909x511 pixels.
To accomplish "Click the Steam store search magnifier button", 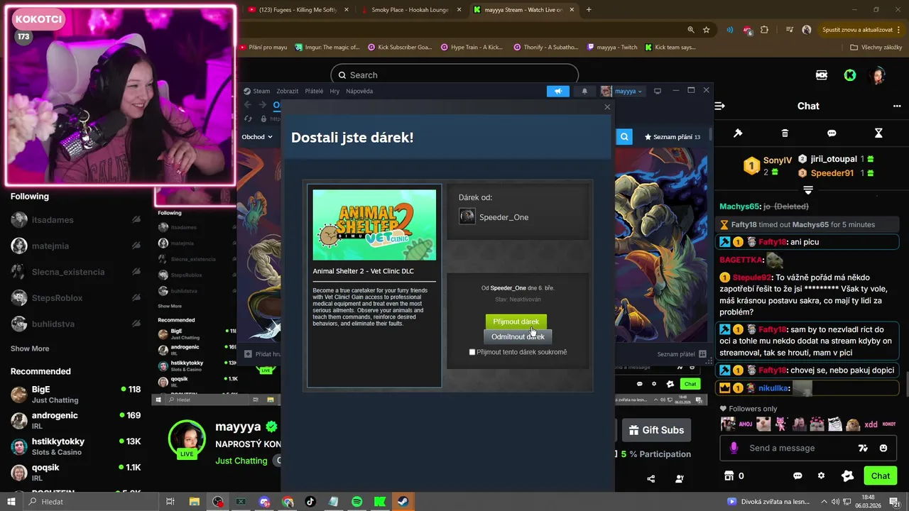I will point(624,137).
